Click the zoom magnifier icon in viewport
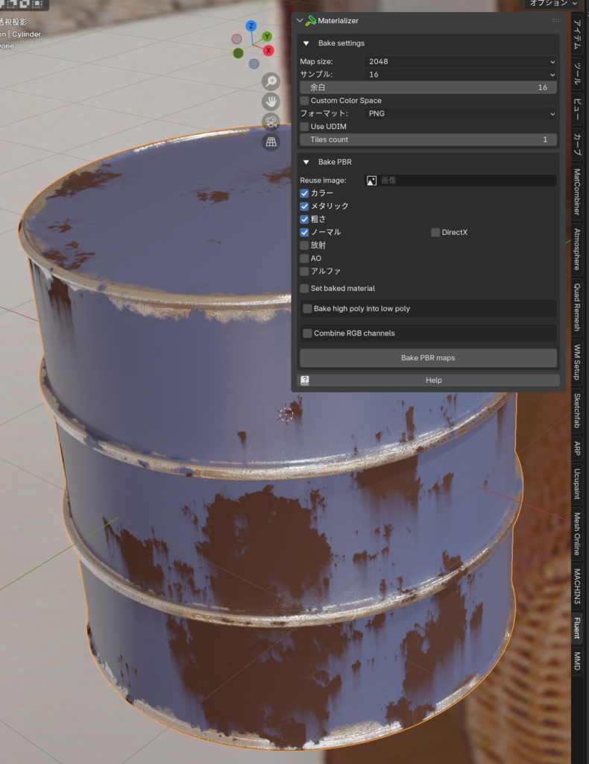 [271, 81]
